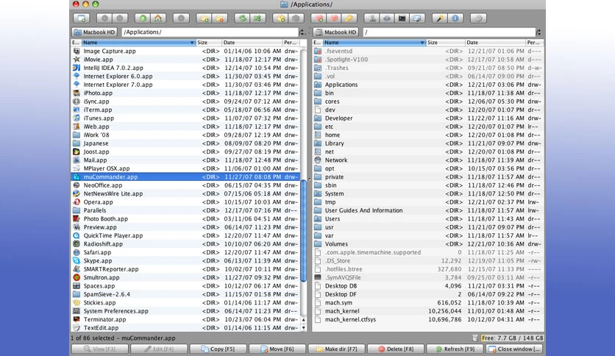The width and height of the screenshot is (615, 356).
Task: Click Make dir [F7] button
Action: [x=336, y=349]
